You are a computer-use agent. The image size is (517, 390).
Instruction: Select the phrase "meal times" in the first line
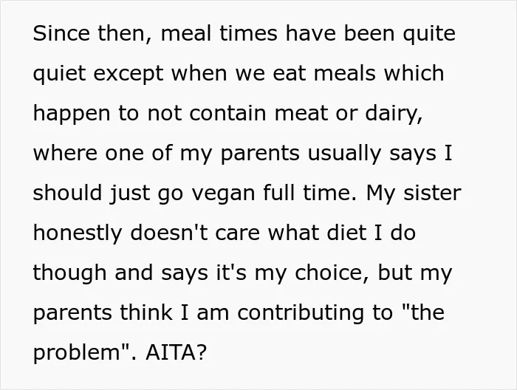coord(219,34)
